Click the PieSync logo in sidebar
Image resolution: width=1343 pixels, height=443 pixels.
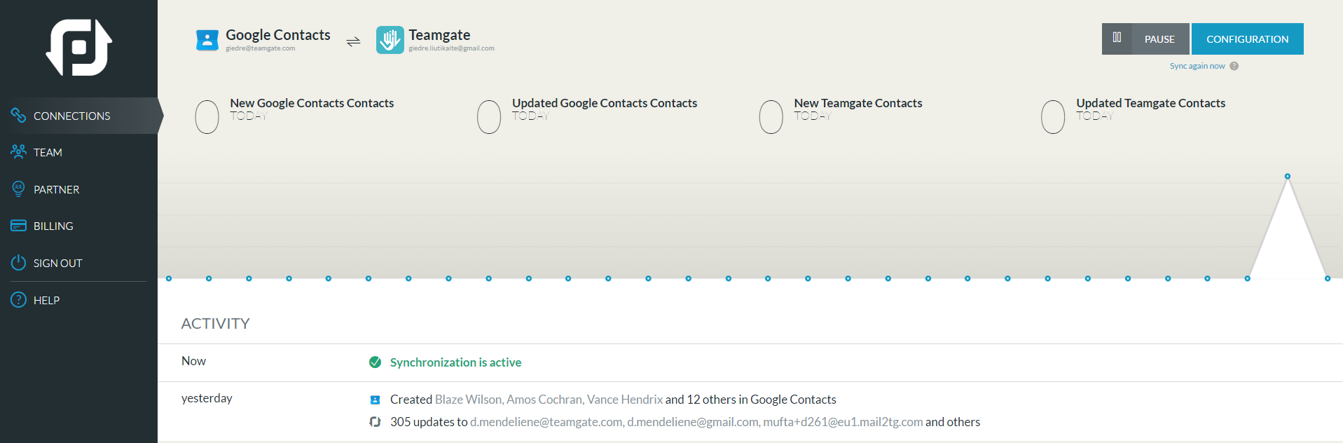point(79,48)
